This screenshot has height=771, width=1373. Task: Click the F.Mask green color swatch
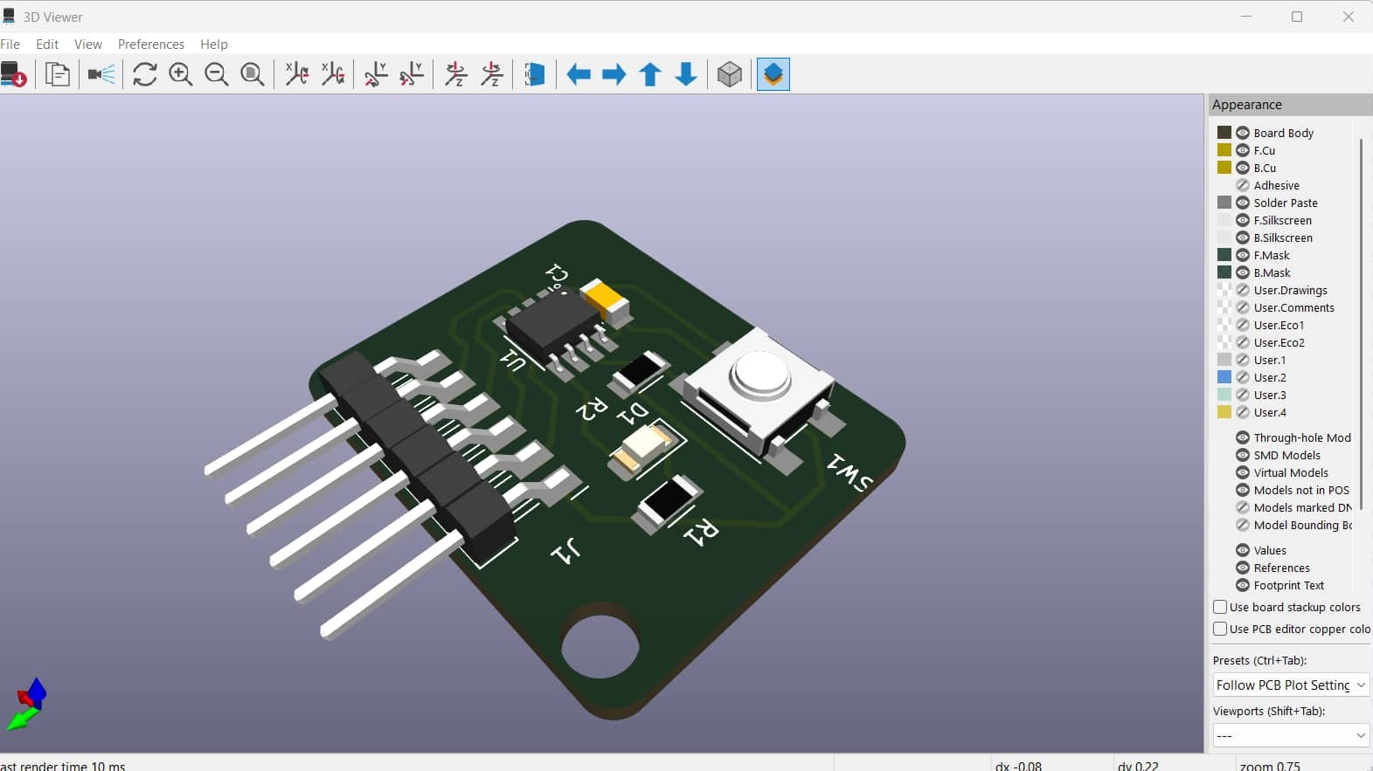1224,255
